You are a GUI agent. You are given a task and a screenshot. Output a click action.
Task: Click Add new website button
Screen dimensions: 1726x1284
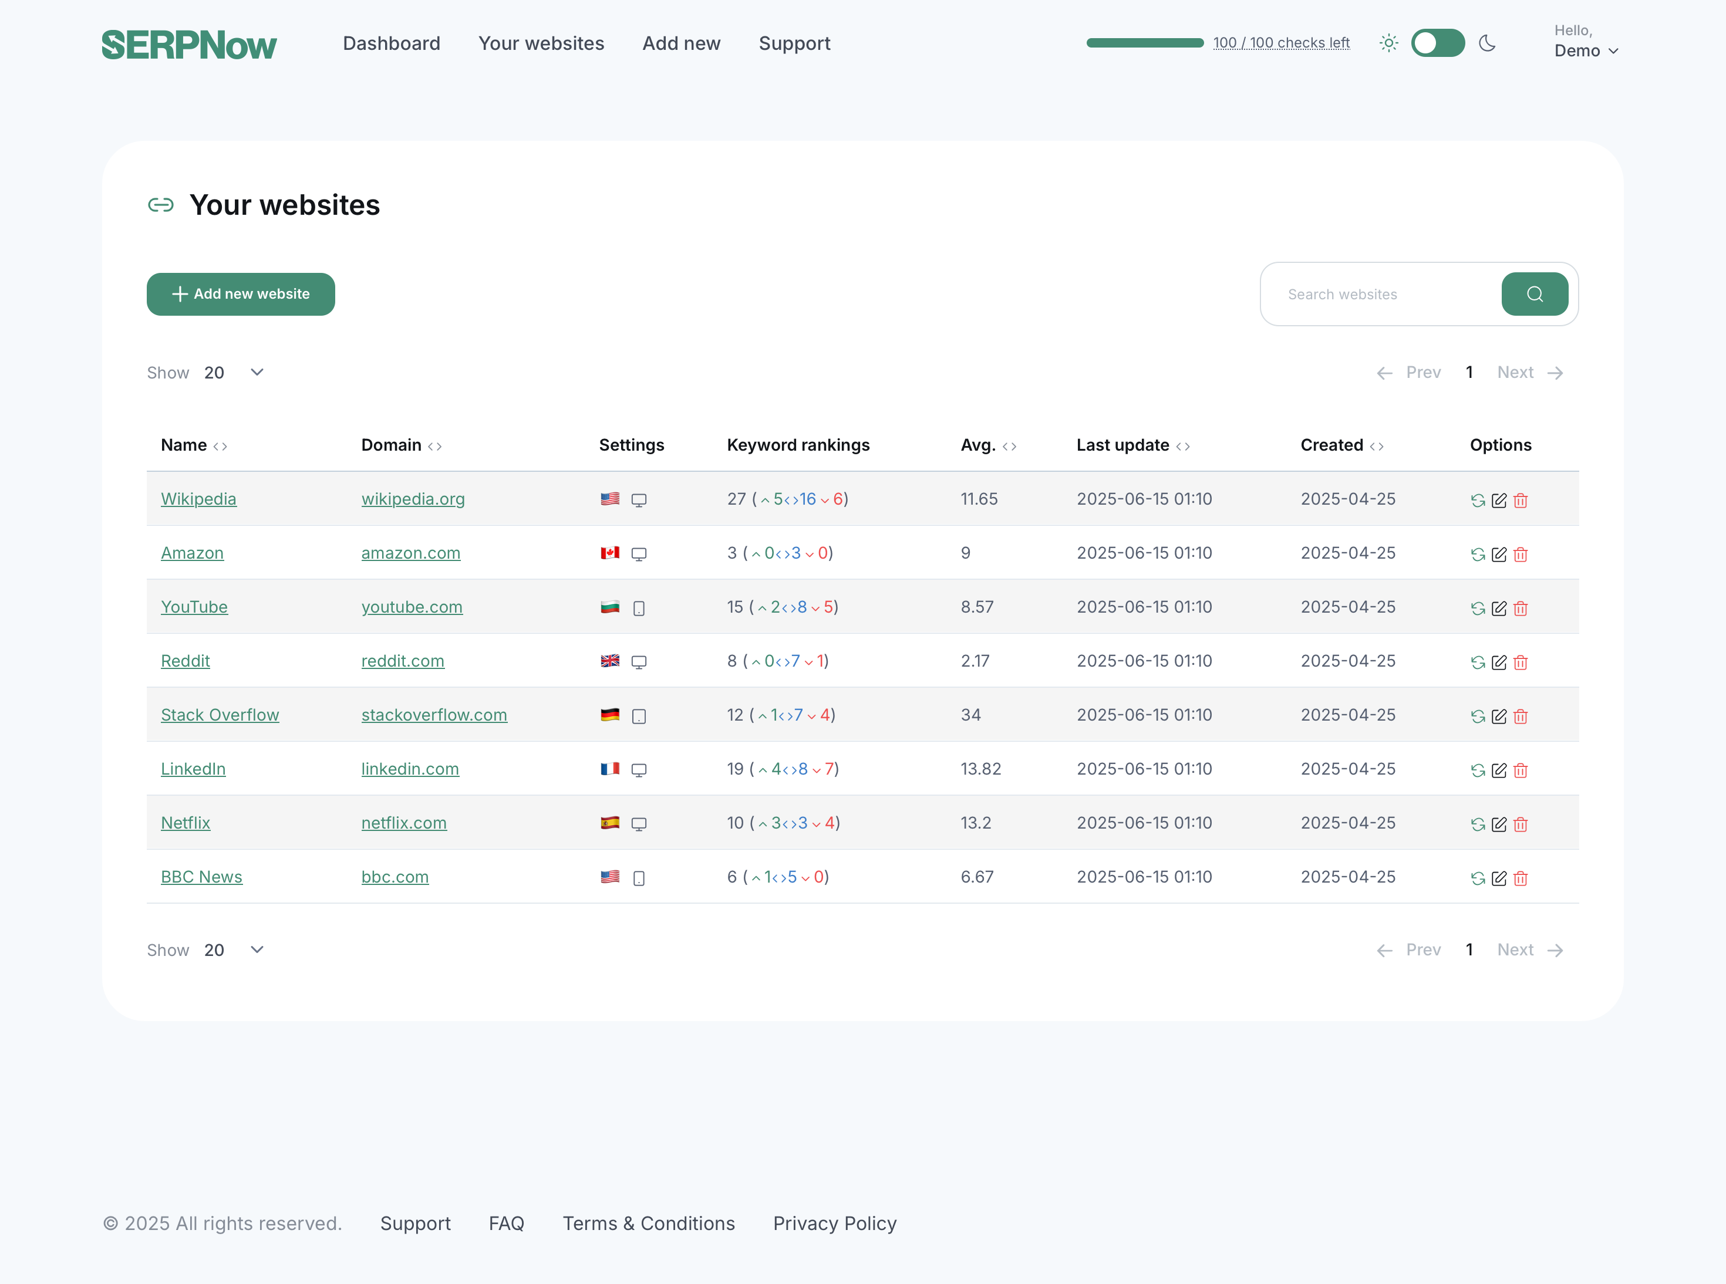coord(241,294)
